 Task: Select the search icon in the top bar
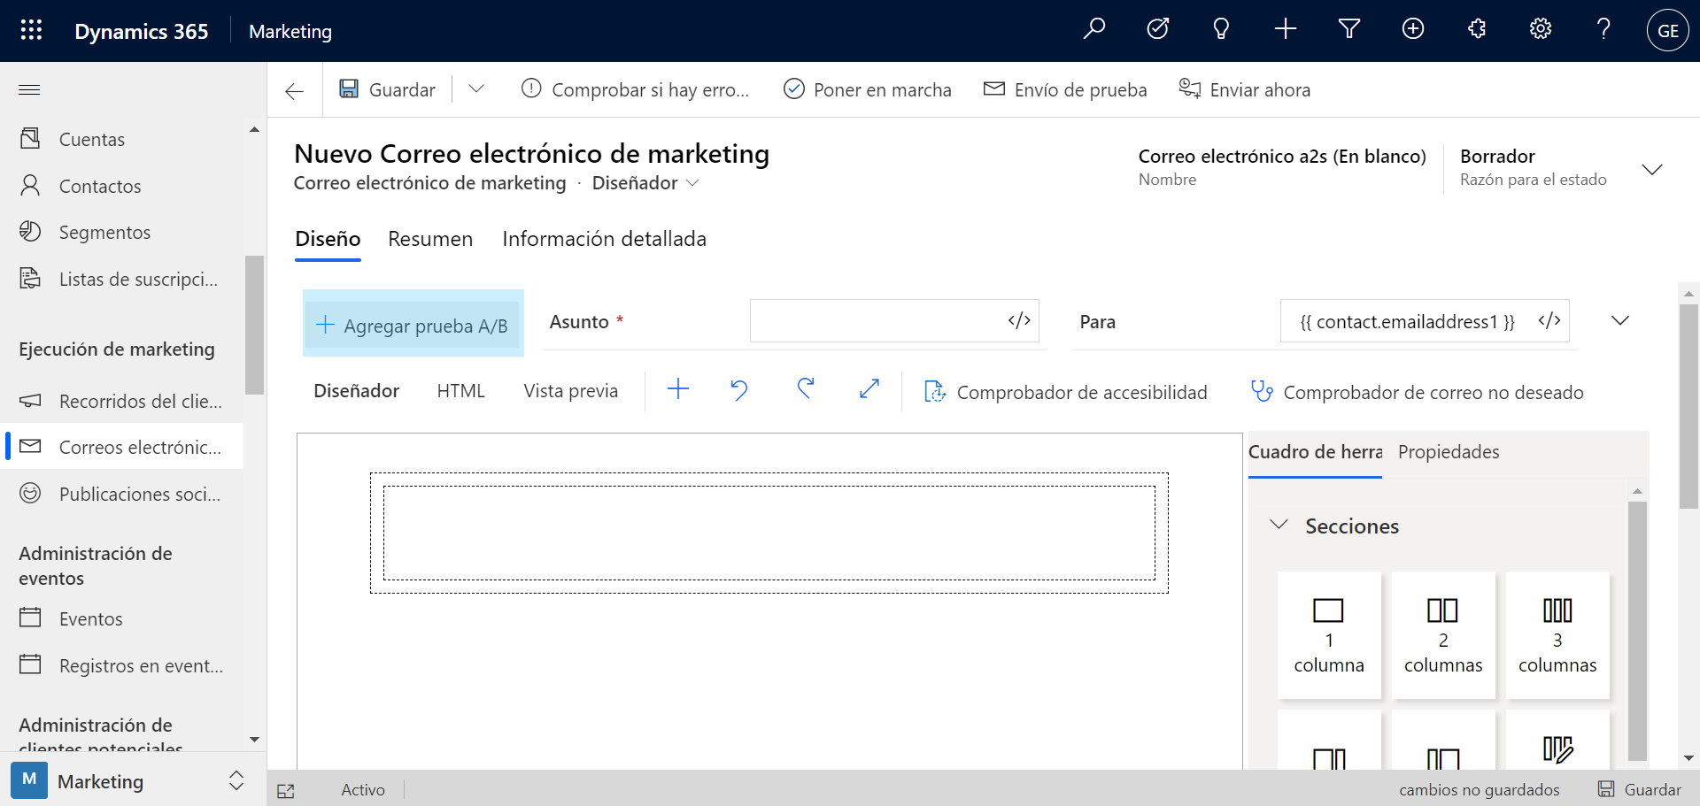[1094, 29]
